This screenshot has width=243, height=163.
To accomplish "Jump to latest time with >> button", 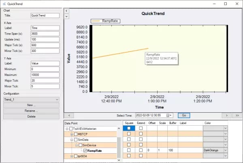I will (x=237, y=116).
